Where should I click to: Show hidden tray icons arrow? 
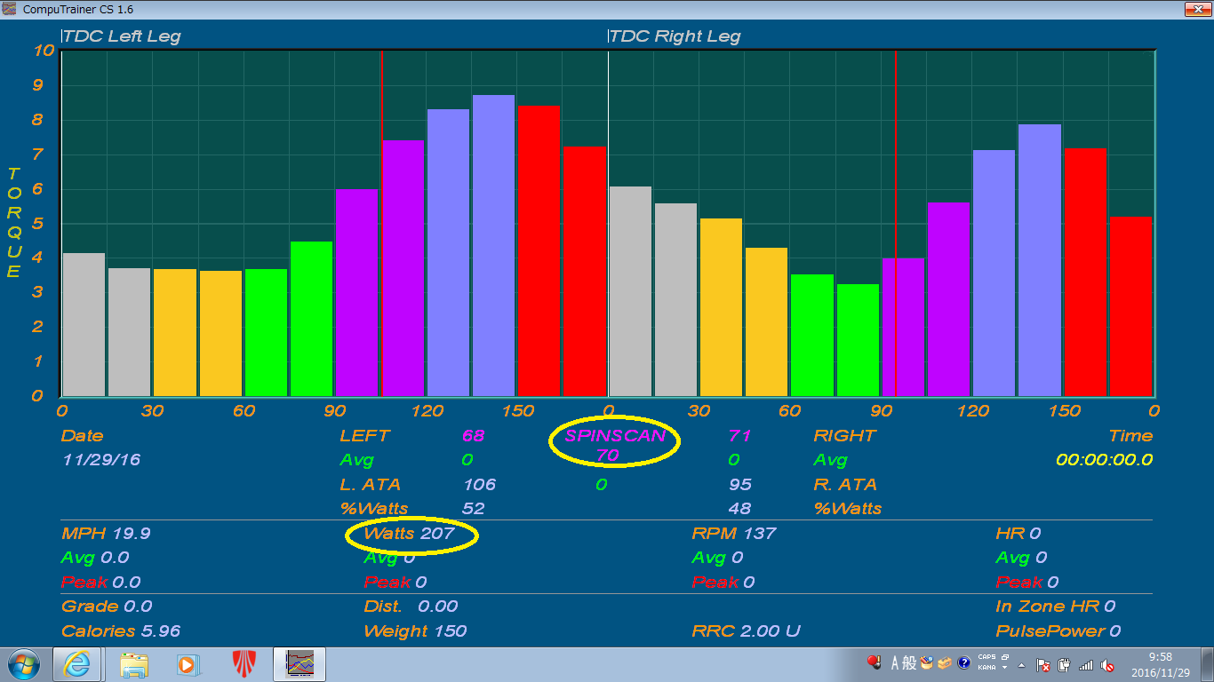(1021, 665)
